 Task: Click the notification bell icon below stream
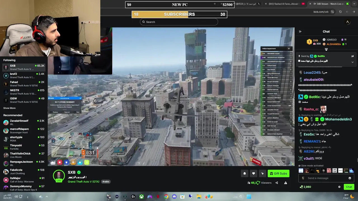244,173
